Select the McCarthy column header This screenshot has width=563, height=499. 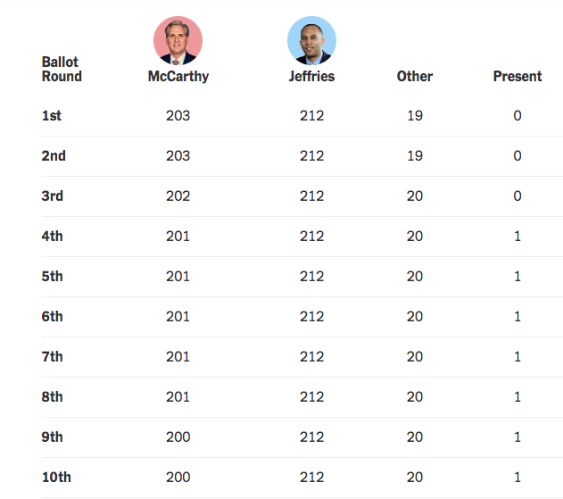(x=178, y=77)
